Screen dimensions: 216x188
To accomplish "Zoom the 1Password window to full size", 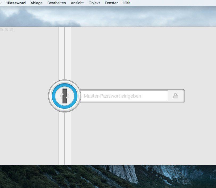I will pyautogui.click(x=12, y=30).
